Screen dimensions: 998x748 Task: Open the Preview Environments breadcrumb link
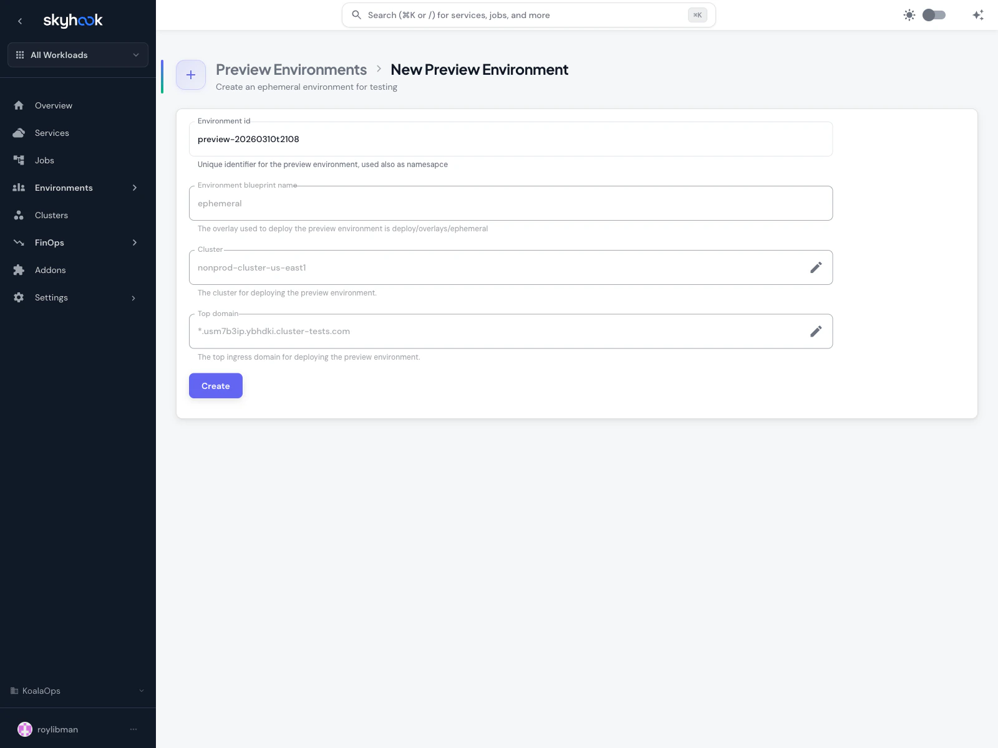pyautogui.click(x=291, y=69)
